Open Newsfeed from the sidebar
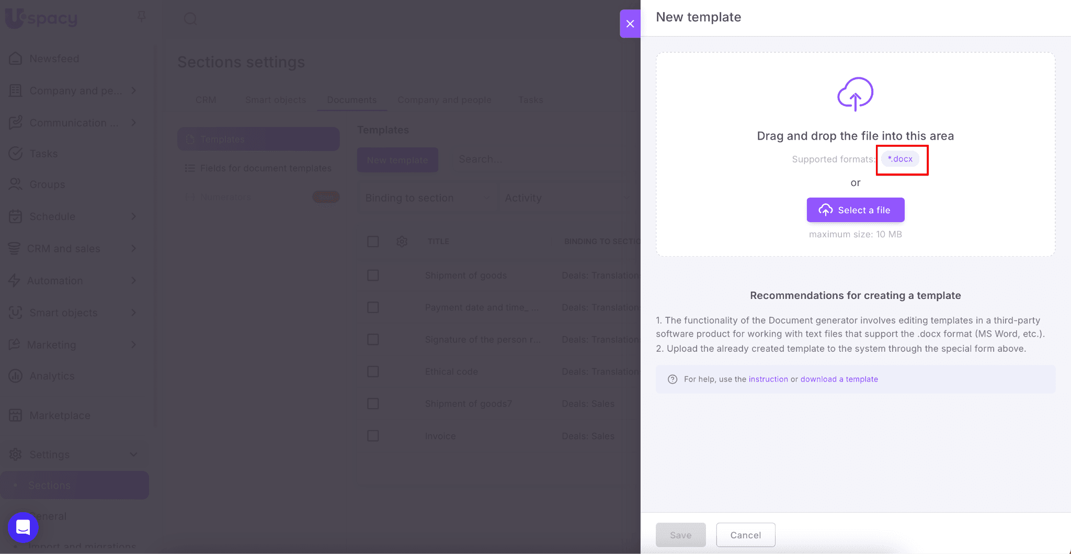This screenshot has width=1071, height=554. (54, 59)
